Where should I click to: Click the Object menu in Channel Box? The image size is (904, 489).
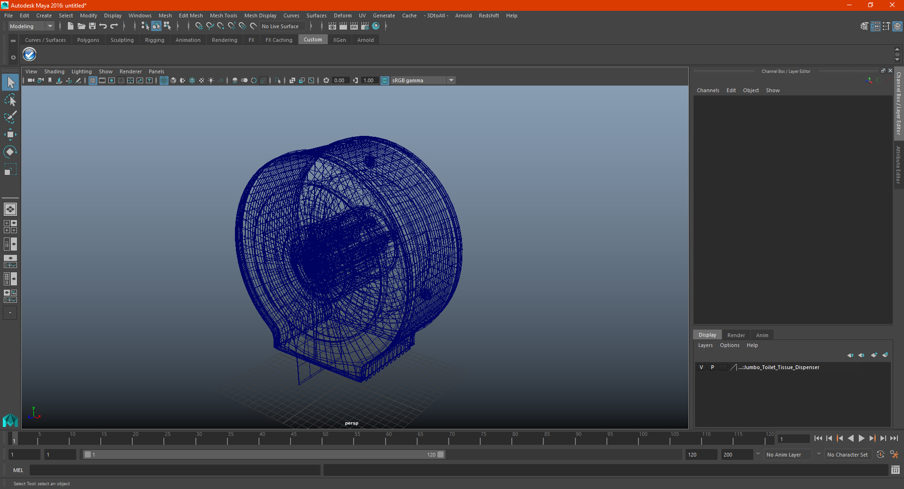point(751,90)
